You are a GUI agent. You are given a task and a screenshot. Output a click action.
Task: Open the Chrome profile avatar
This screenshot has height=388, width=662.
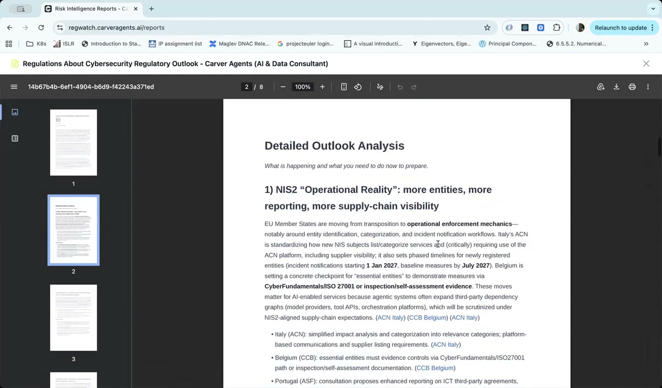pos(580,27)
